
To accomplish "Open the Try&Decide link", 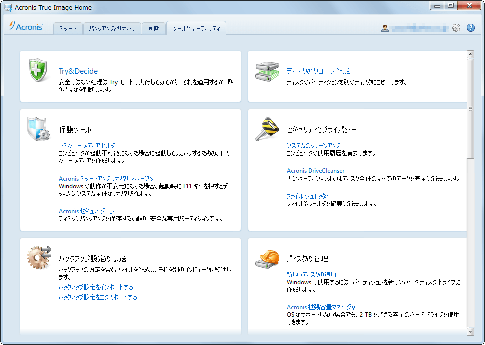I will 78,71.
